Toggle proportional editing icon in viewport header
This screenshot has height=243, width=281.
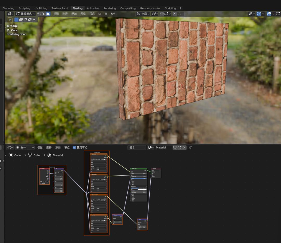[175, 14]
